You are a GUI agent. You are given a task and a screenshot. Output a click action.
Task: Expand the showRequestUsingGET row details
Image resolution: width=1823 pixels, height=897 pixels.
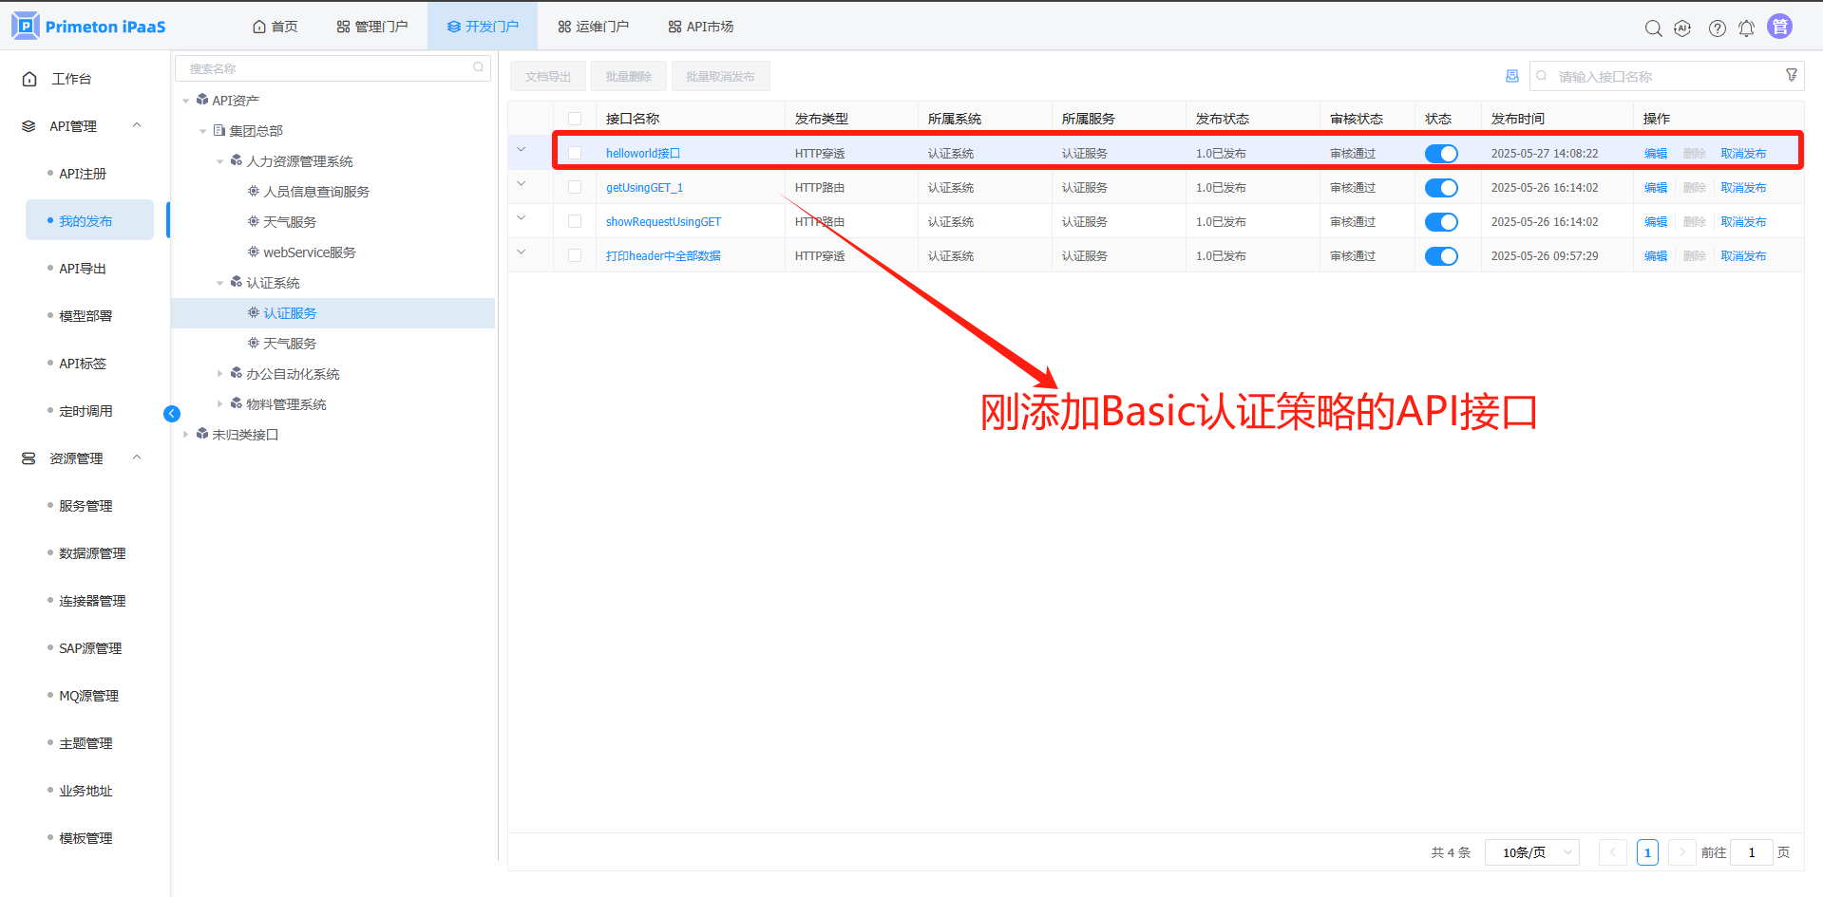tap(521, 218)
